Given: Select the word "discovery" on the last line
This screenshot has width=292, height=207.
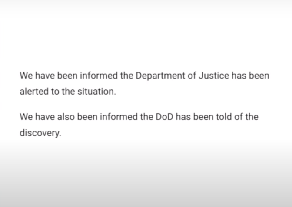Looking at the screenshot, I should 40,133.
